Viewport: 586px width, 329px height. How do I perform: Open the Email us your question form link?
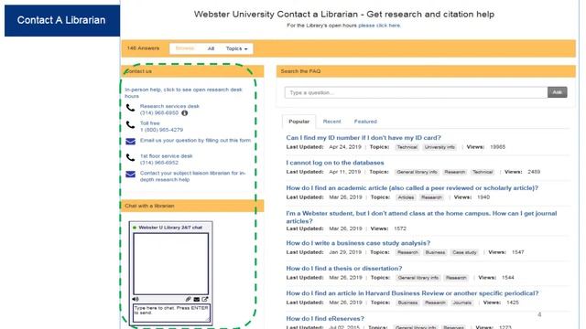click(195, 140)
